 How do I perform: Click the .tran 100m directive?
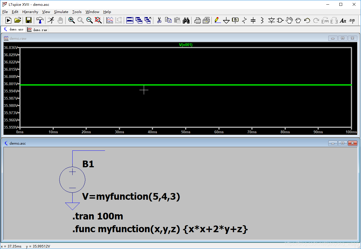click(x=98, y=216)
